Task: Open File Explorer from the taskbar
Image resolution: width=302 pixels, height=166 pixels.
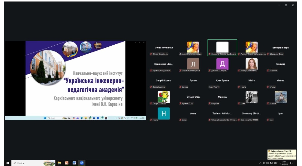Action: click(59, 163)
